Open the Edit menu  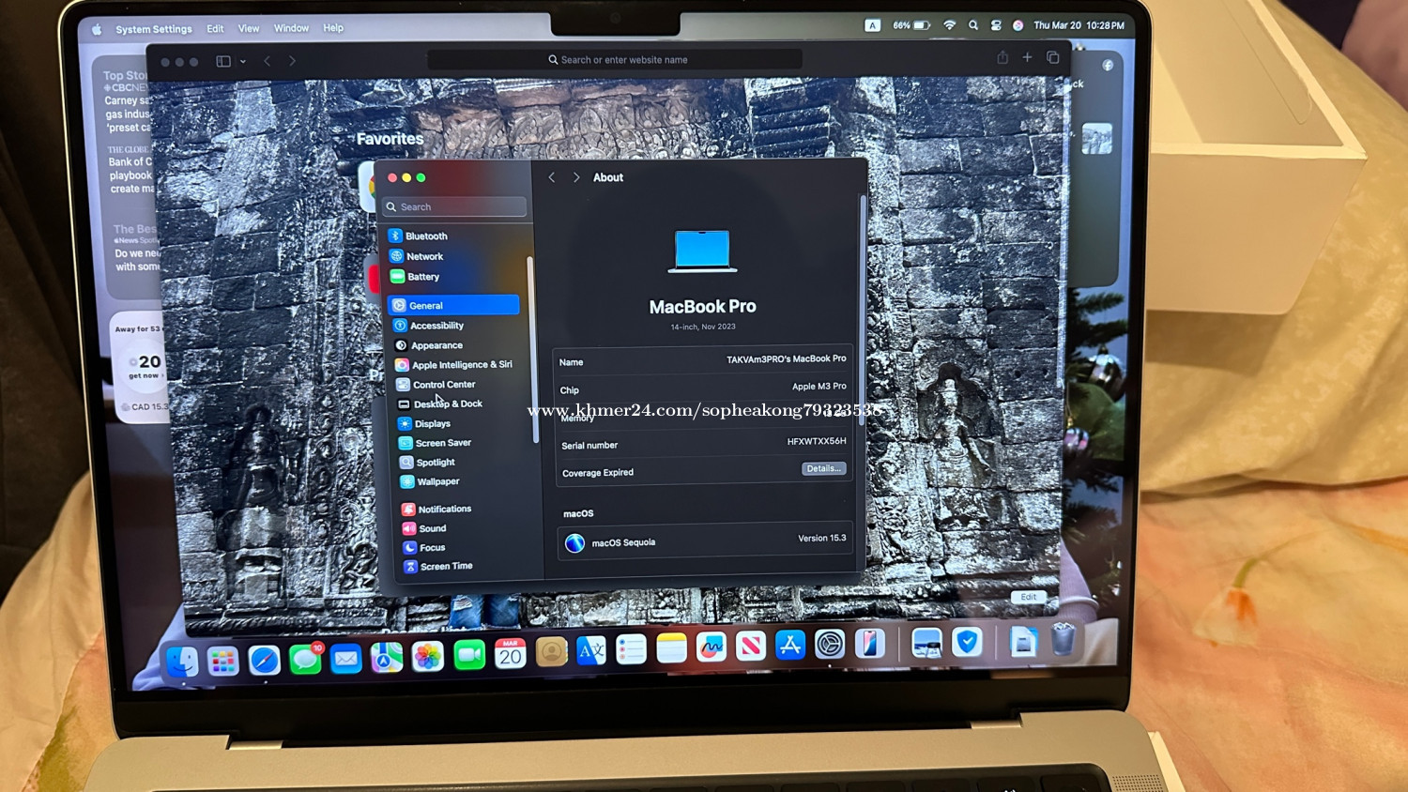[x=215, y=29]
